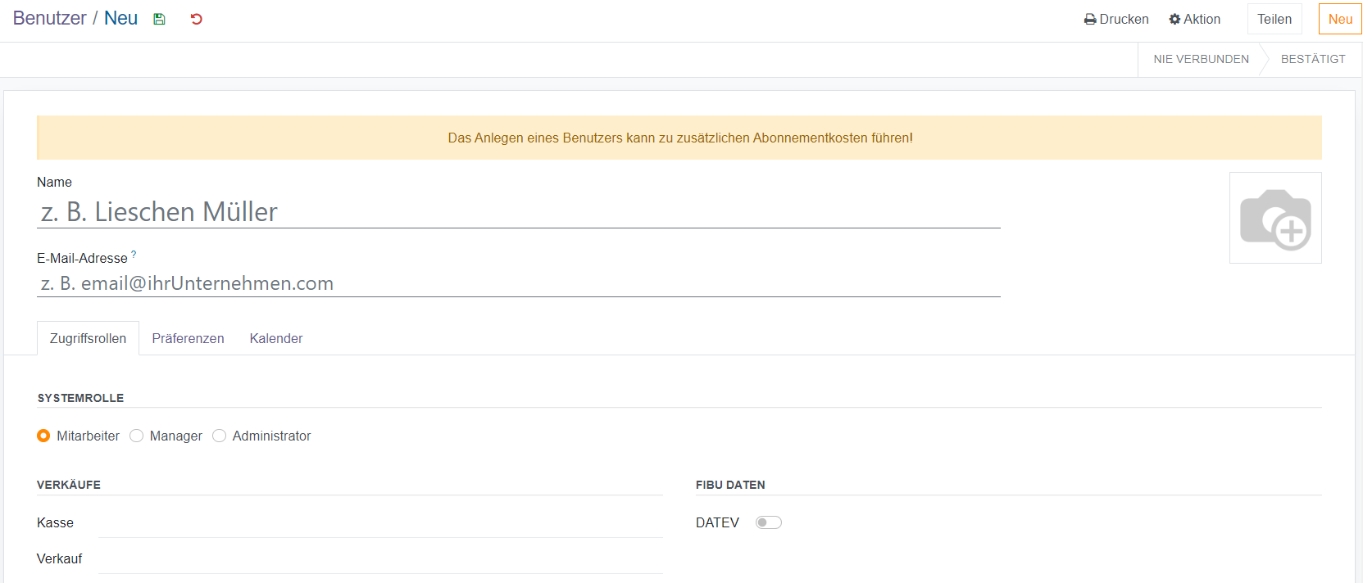
Task: Click the Drucken printer icon
Action: [1090, 19]
